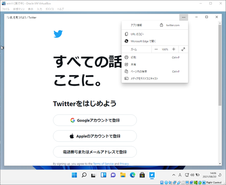Open Task View on the taskbar

click(x=94, y=175)
